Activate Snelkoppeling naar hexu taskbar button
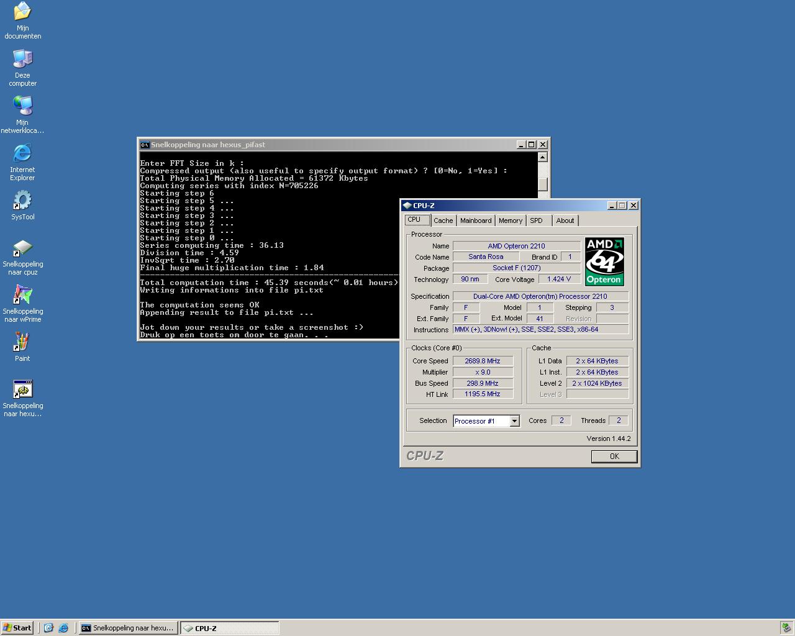Viewport: 795px width, 636px height. pos(127,628)
